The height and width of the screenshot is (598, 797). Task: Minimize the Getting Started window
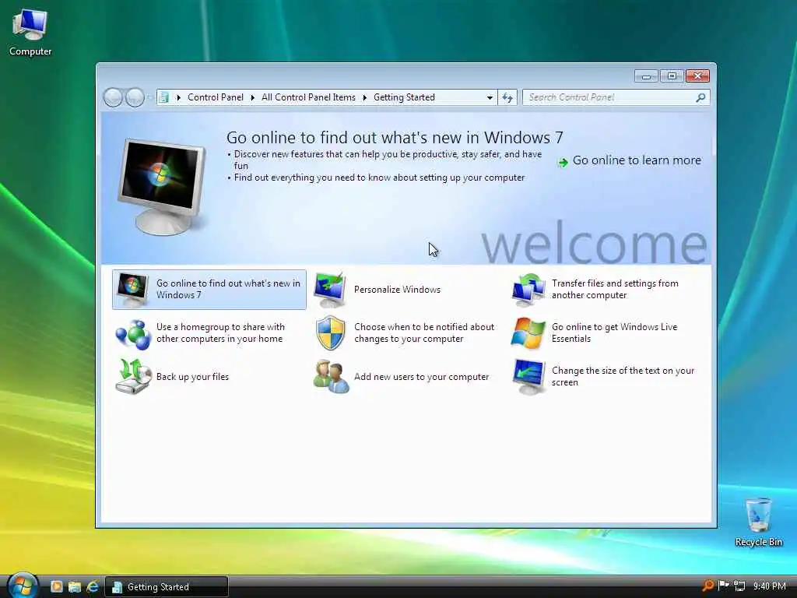(x=646, y=76)
